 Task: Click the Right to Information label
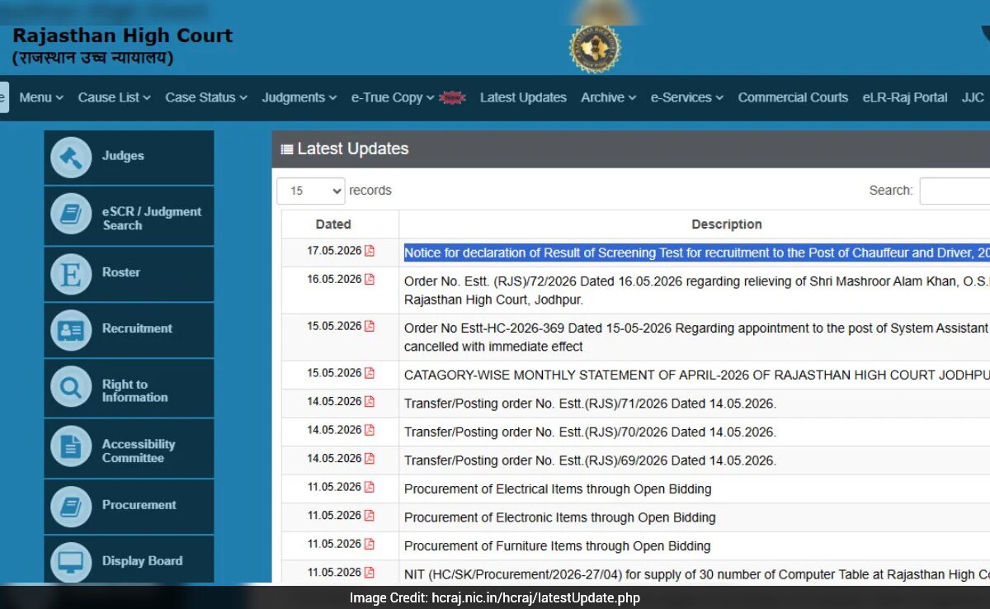[135, 391]
